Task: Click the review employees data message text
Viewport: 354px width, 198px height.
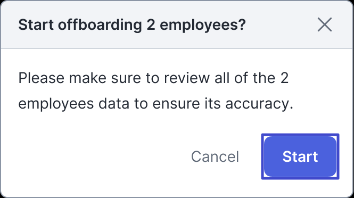Action: pos(156,91)
